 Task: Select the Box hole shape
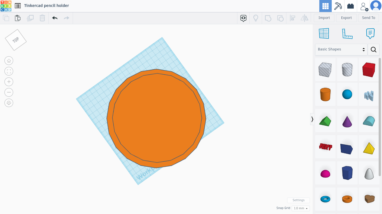coord(325,70)
